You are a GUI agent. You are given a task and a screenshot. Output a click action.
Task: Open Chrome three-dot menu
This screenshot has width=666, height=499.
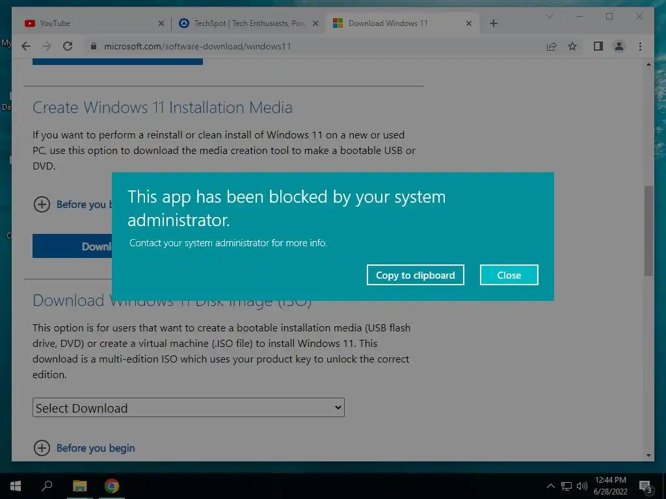640,46
